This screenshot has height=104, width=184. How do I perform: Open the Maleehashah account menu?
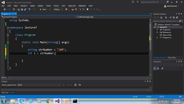[172, 6]
